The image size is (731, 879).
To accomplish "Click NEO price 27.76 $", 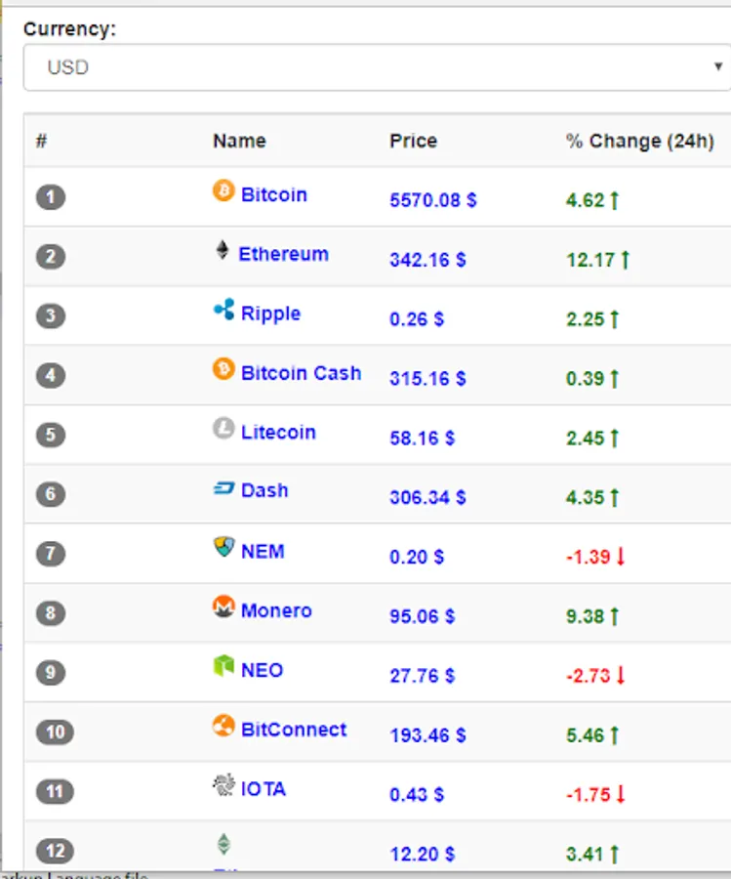I will (x=423, y=676).
